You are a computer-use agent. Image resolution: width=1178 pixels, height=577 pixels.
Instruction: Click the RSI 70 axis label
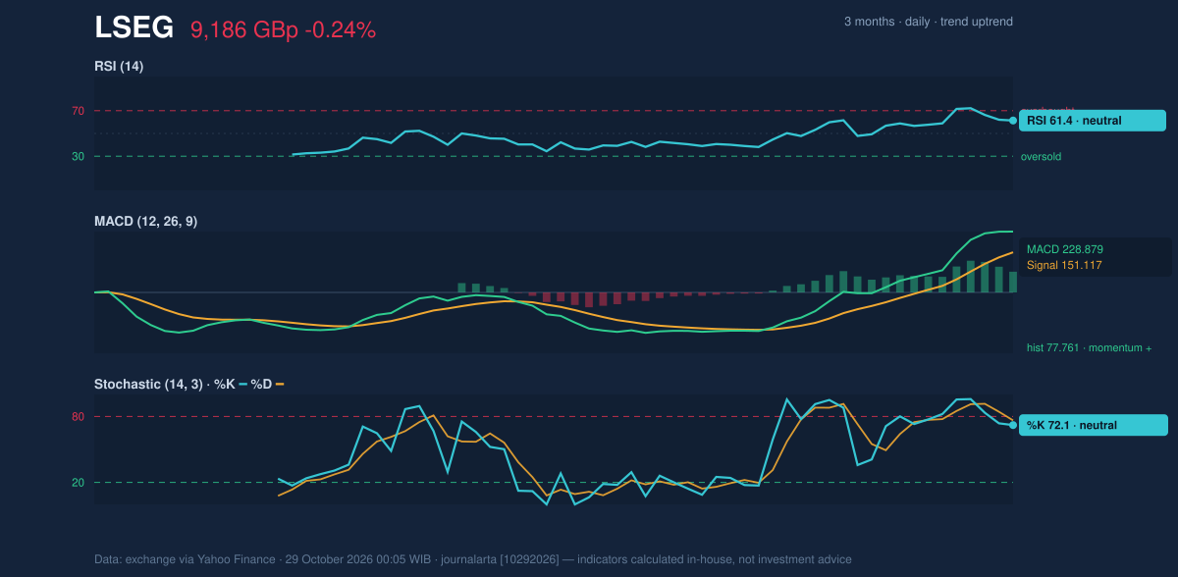click(78, 111)
